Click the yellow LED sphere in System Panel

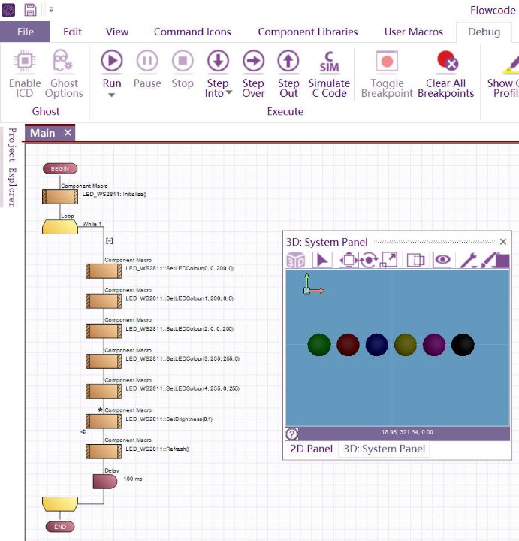[x=406, y=345]
